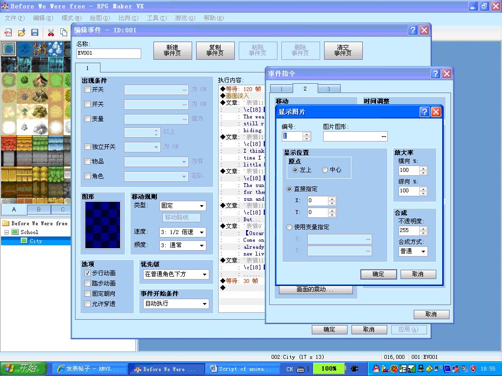Enable the 物品 condition checkbox
The image size is (502, 376).
pyautogui.click(x=87, y=161)
